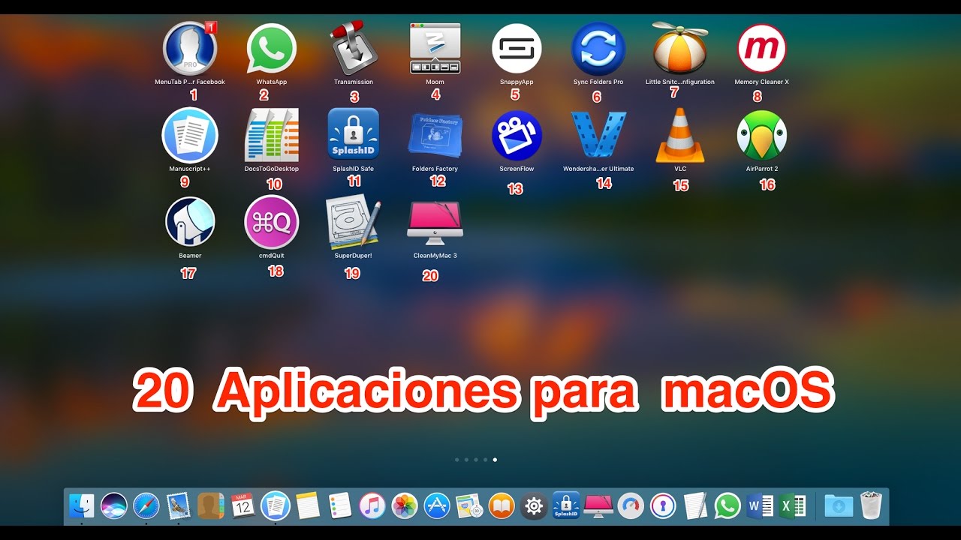Open yellow Notes app in Dock
Image resolution: width=961 pixels, height=540 pixels.
308,505
